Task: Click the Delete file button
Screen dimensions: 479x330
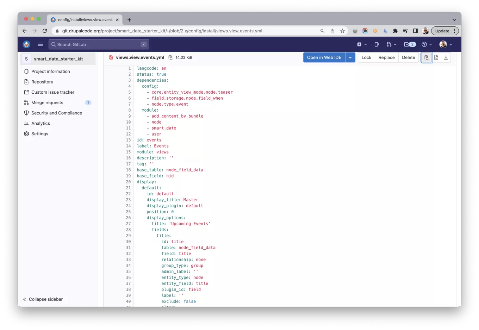Action: click(x=408, y=58)
